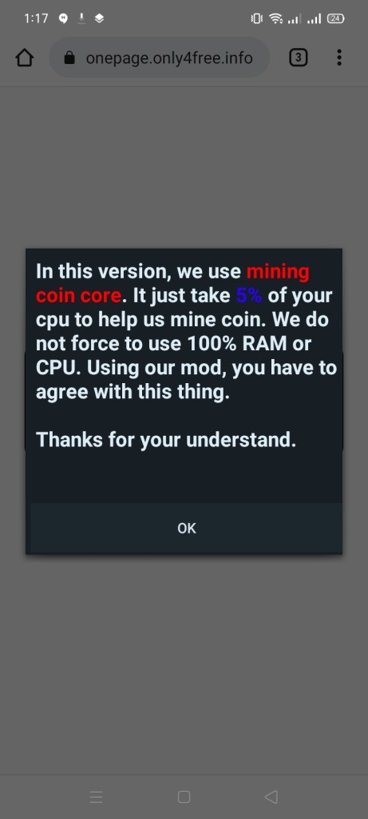The image size is (368, 819).
Task: Tap the blue "5%" highlighted text
Action: 249,296
